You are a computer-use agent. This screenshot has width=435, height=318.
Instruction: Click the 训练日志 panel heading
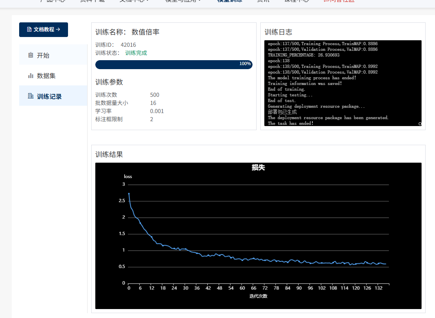click(x=278, y=32)
